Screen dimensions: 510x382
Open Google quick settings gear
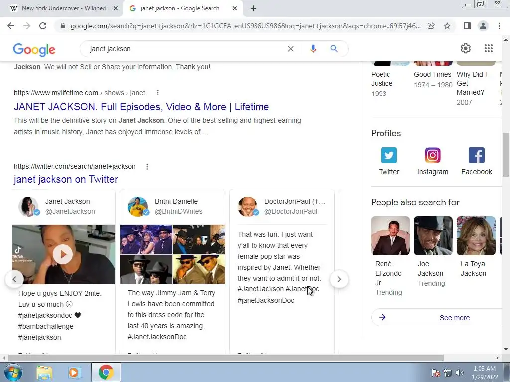tap(466, 48)
